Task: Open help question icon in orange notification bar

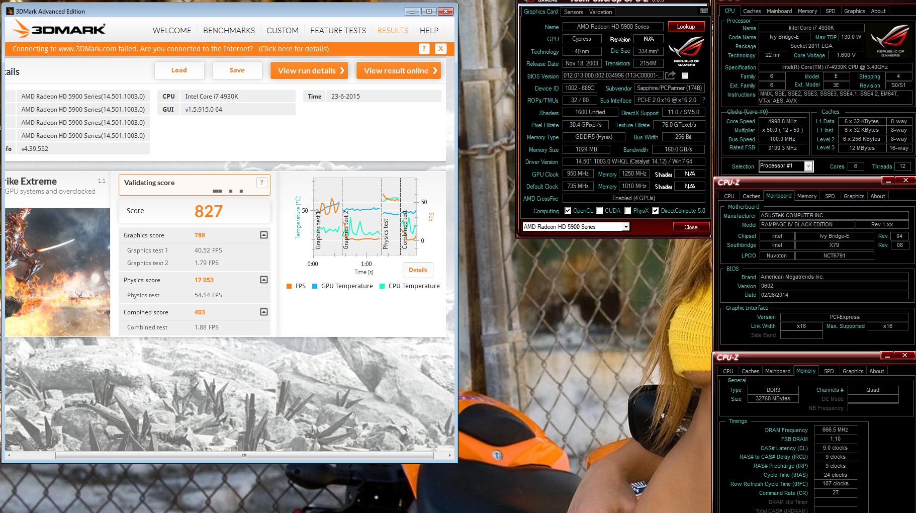Action: pyautogui.click(x=424, y=49)
